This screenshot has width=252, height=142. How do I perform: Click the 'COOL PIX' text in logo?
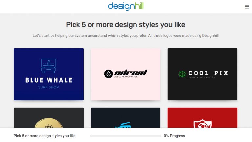coord(208,73)
